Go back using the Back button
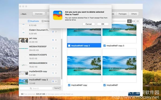The image size is (161, 100). click(24, 14)
